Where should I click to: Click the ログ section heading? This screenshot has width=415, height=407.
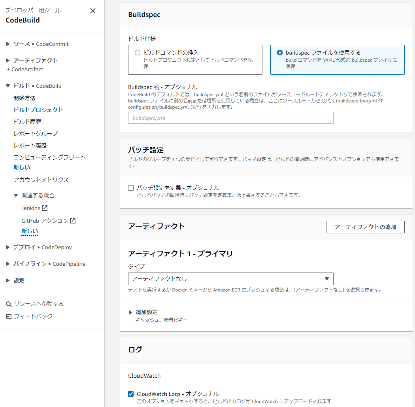point(135,350)
